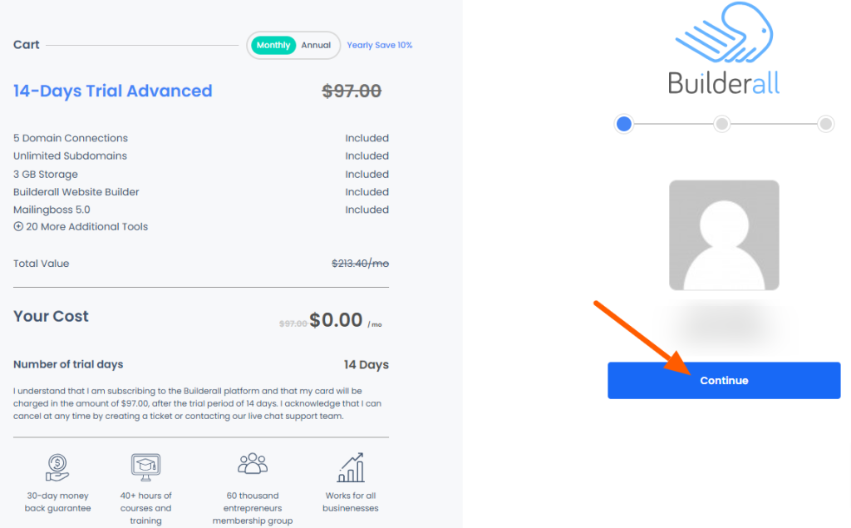Screen dimensions: 851x528
Task: Click the entrepreneurs membership group icon
Action: point(253,464)
